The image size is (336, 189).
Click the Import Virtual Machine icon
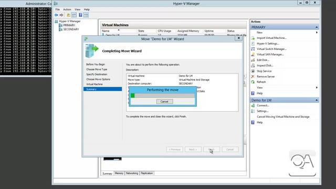pos(253,38)
